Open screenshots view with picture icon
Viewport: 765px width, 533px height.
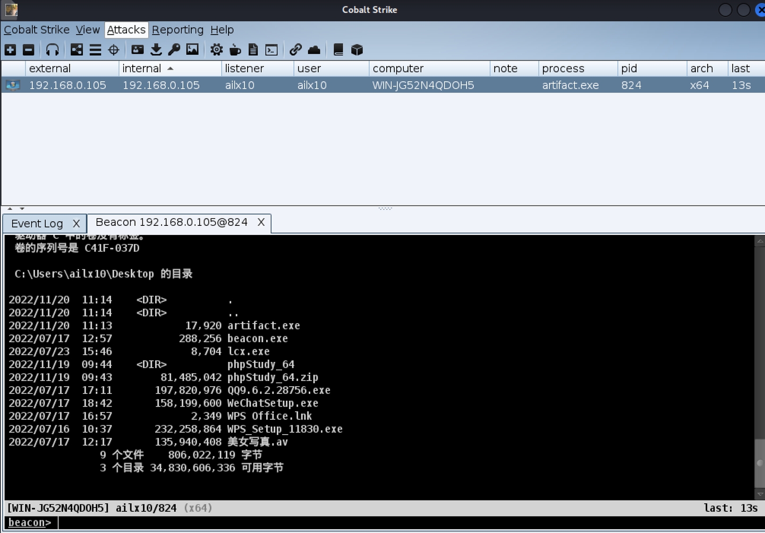point(192,49)
